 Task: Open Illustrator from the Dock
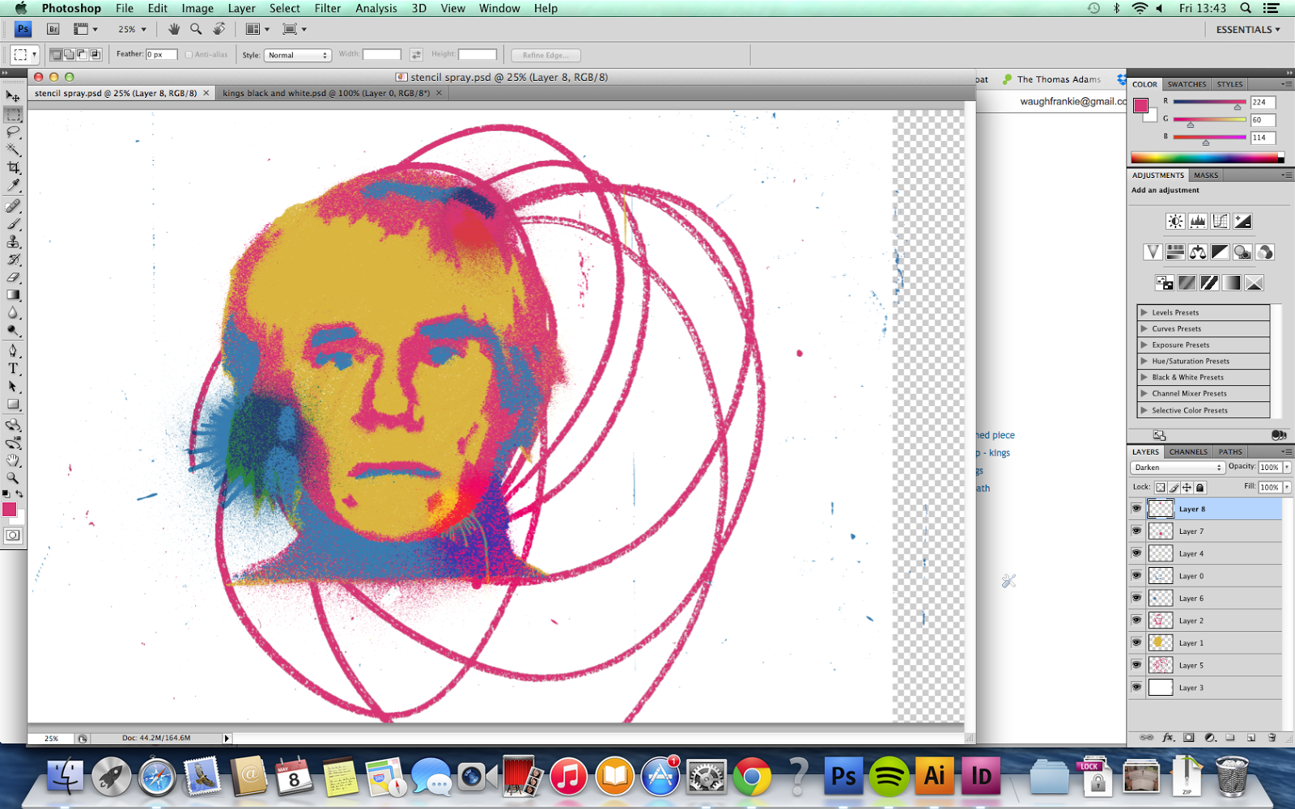coord(935,777)
